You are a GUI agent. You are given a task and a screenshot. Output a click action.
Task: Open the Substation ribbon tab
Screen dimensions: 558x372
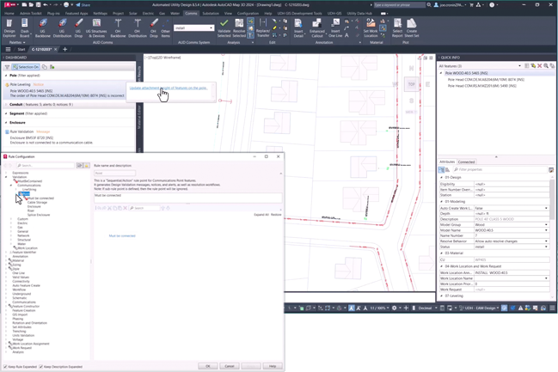point(211,14)
